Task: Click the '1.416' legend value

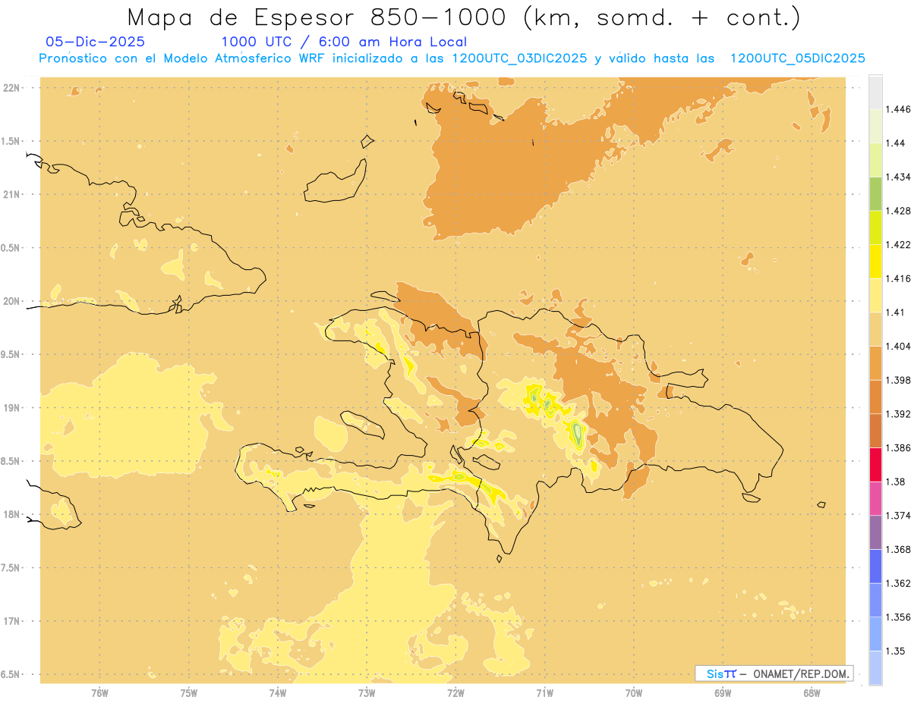Action: (x=900, y=278)
